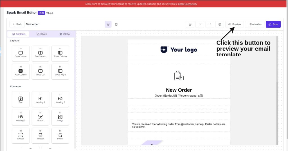The image size is (288, 151).
Task: Select the Mixed-Left layout
Action: (40, 72)
